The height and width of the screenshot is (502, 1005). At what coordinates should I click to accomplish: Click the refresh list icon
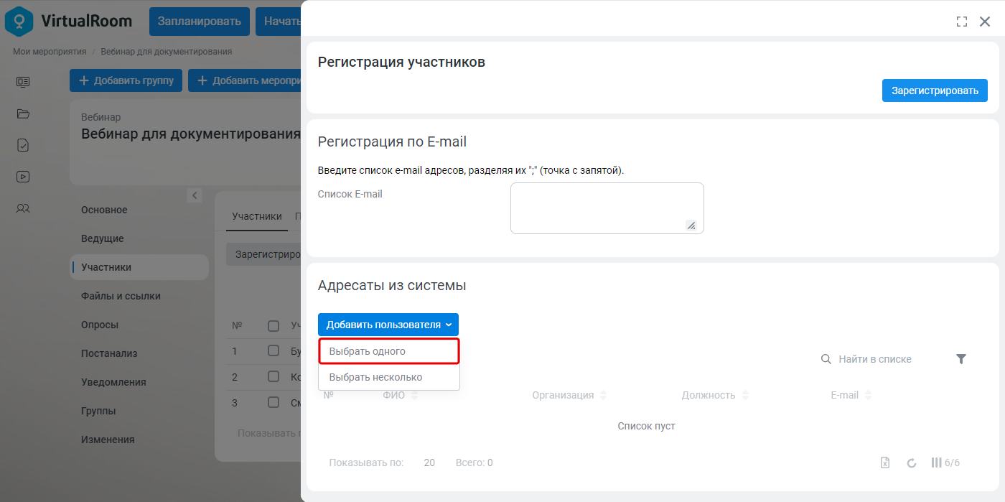[x=912, y=463]
